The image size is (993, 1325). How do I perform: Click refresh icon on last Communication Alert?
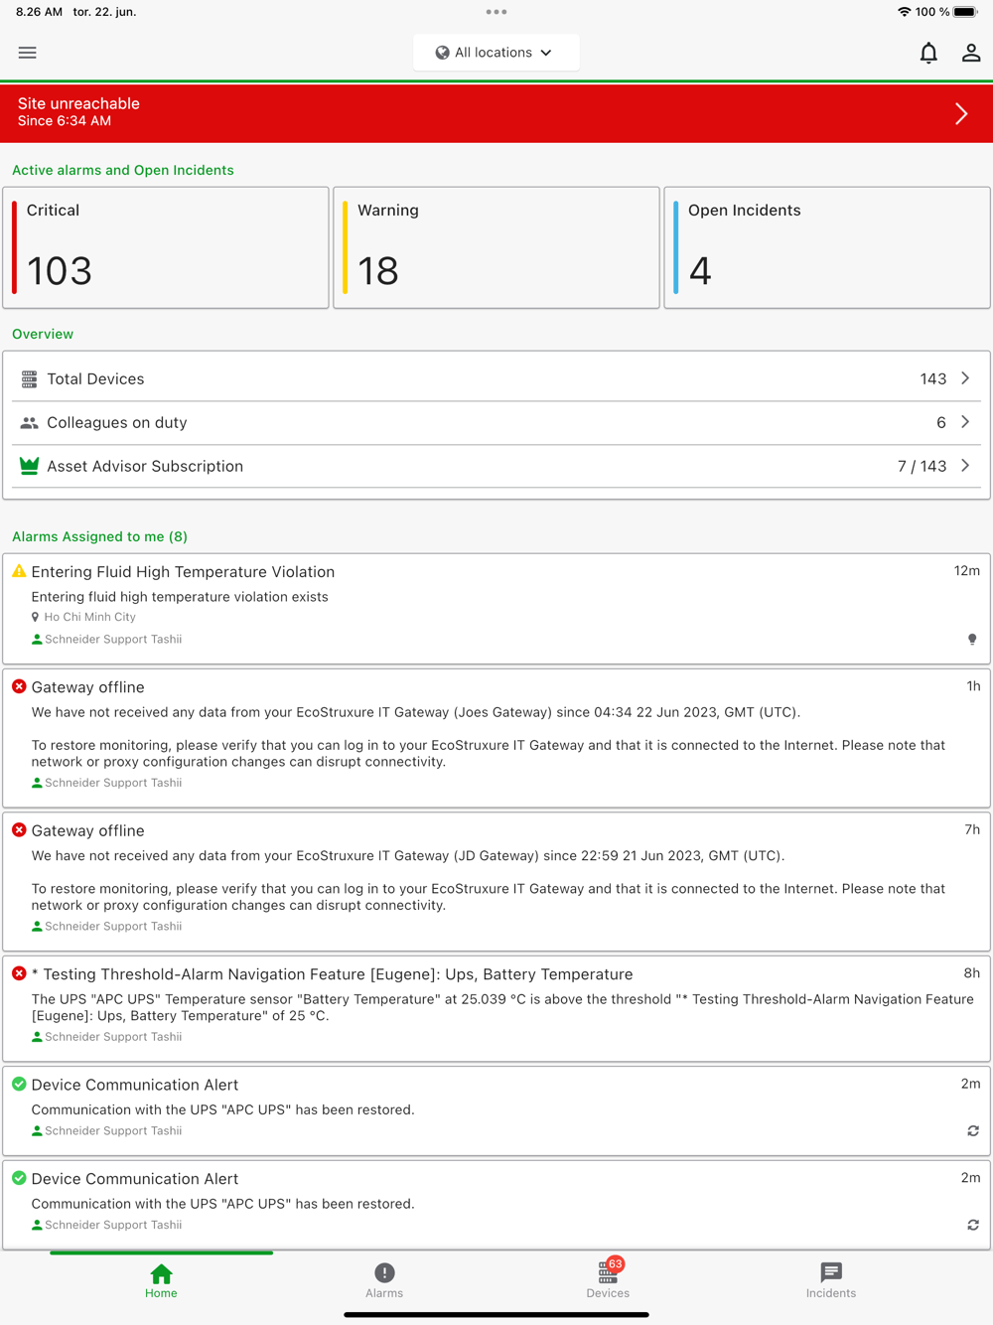(973, 1226)
